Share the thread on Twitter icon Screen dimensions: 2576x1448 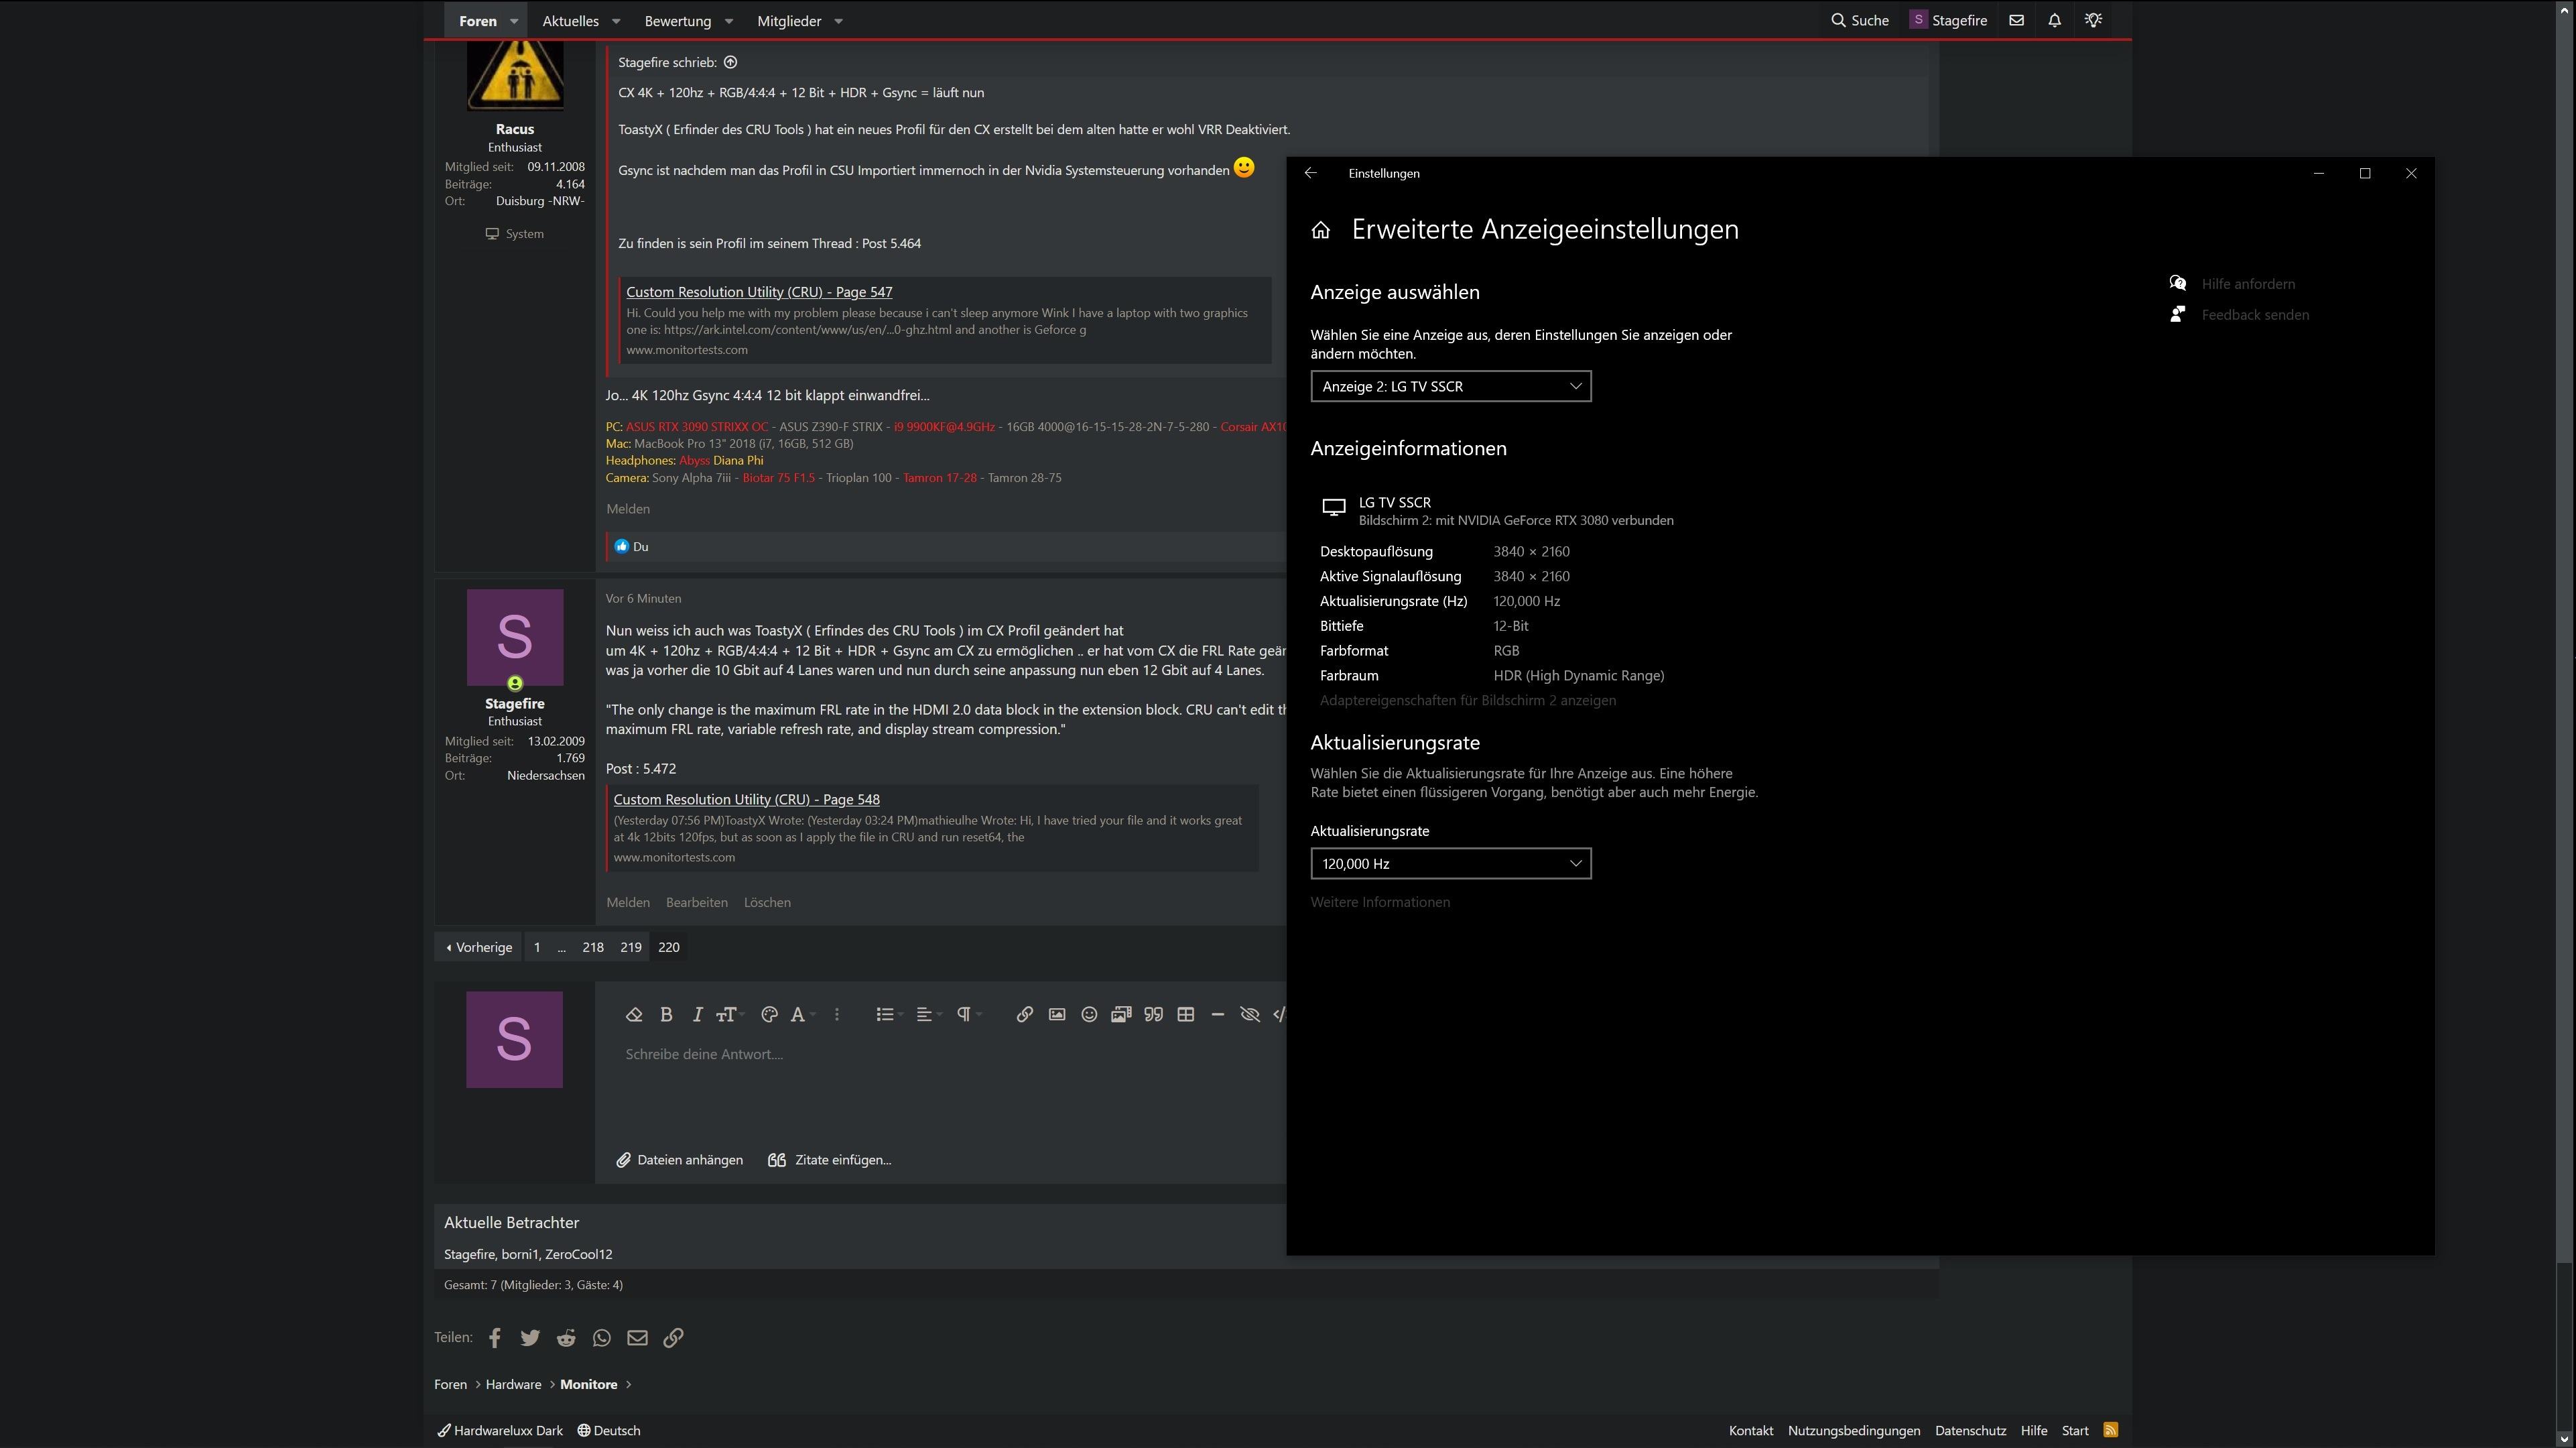coord(530,1338)
